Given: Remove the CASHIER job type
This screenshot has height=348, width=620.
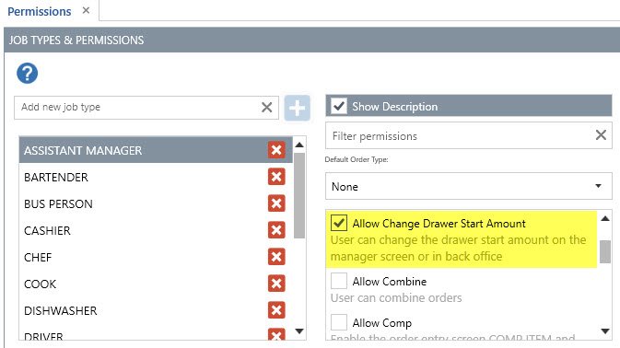Looking at the screenshot, I should pyautogui.click(x=276, y=230).
